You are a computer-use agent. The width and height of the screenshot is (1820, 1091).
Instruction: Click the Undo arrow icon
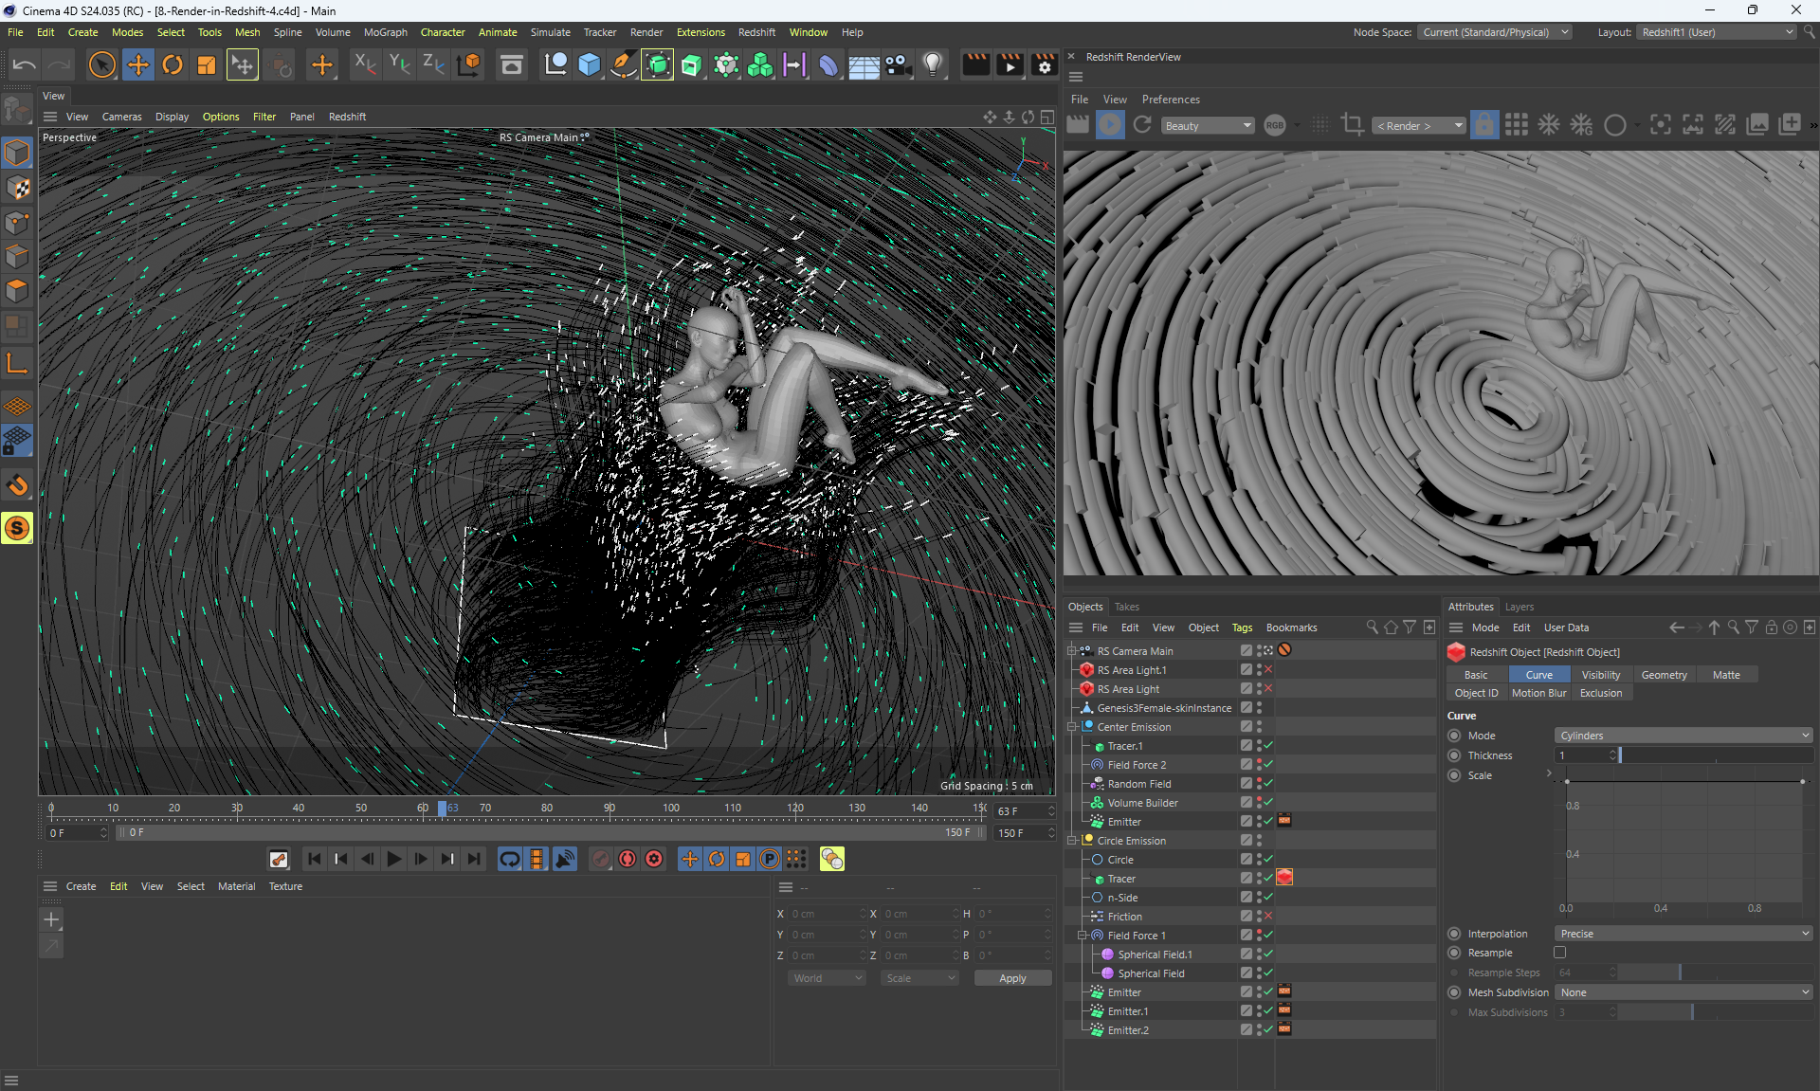pyautogui.click(x=25, y=65)
